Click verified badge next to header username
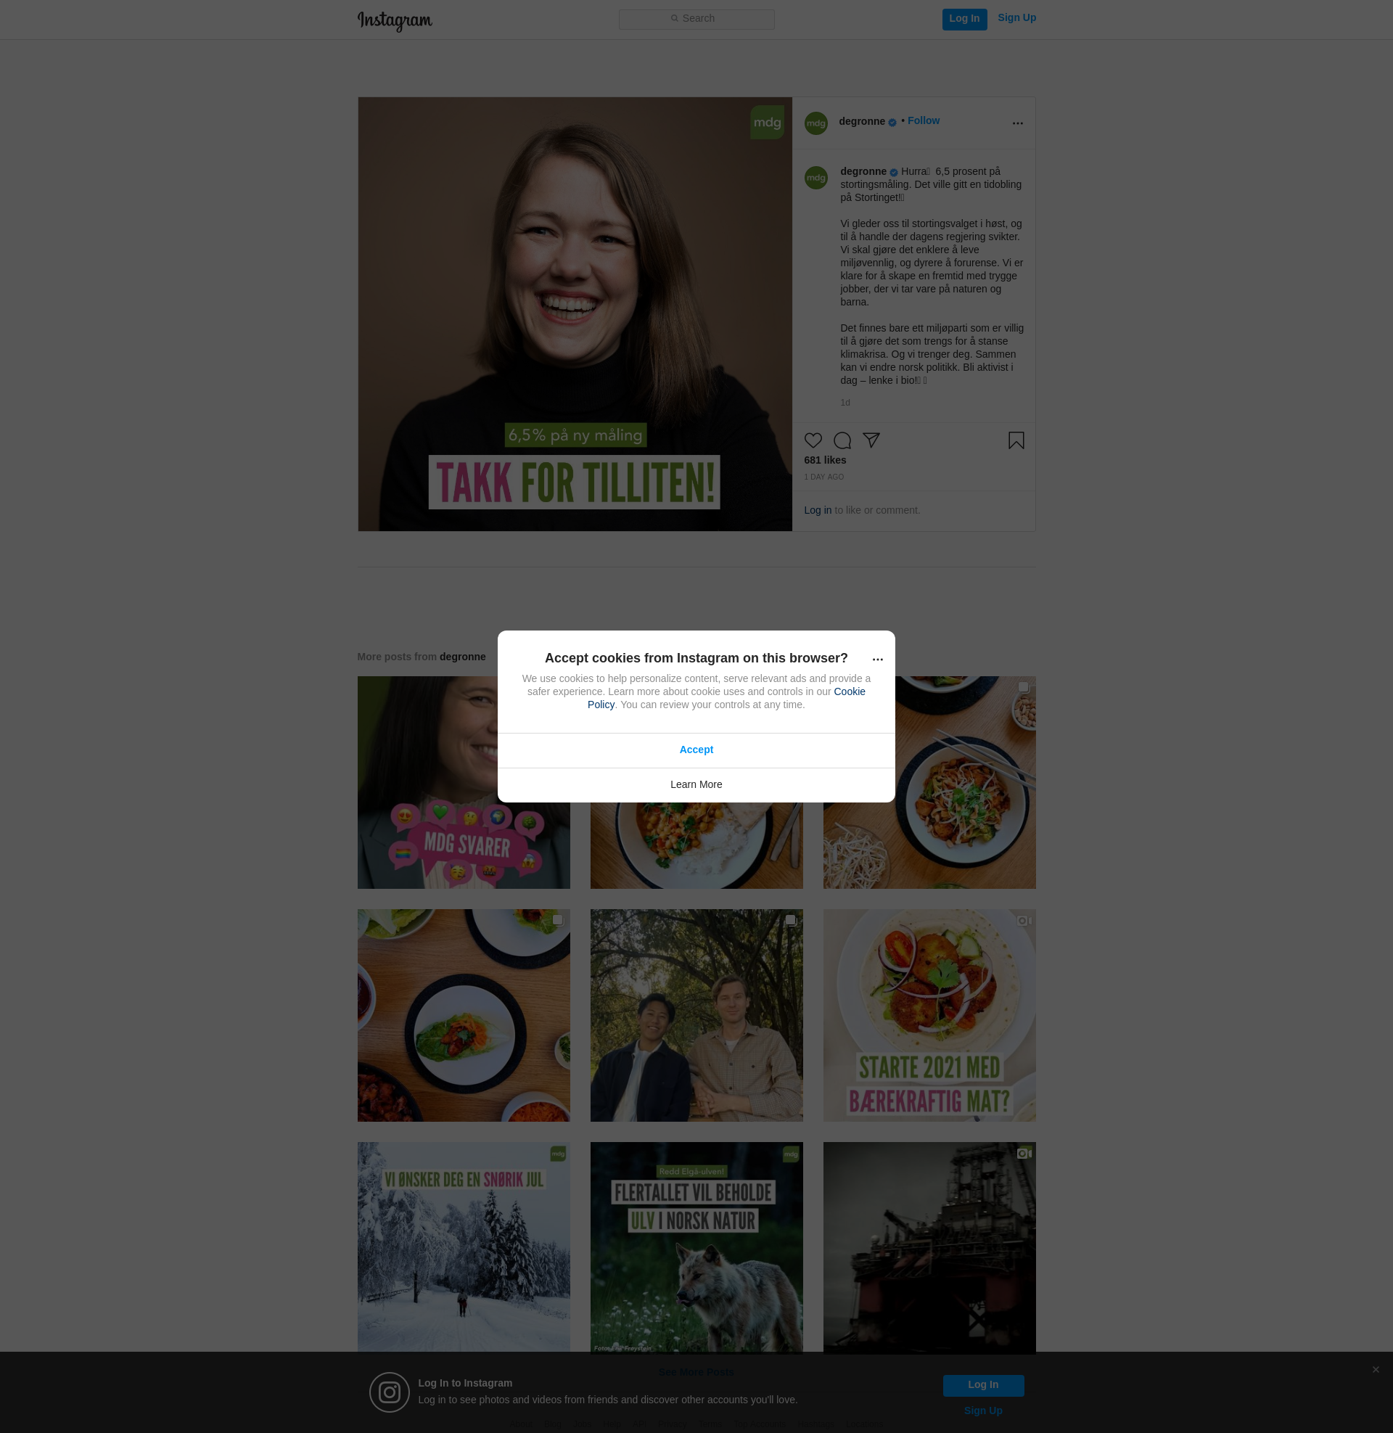The width and height of the screenshot is (1393, 1433). 892,123
